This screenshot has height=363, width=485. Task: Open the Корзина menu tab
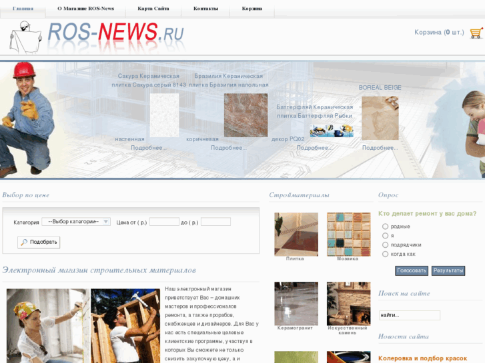click(x=252, y=9)
